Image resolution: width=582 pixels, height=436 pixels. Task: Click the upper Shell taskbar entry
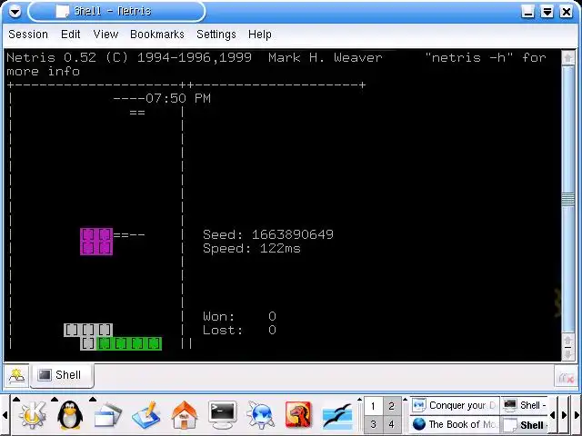525,406
